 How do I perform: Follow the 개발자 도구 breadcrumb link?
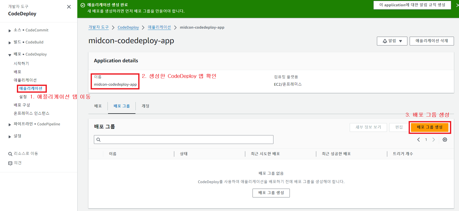tap(98, 27)
